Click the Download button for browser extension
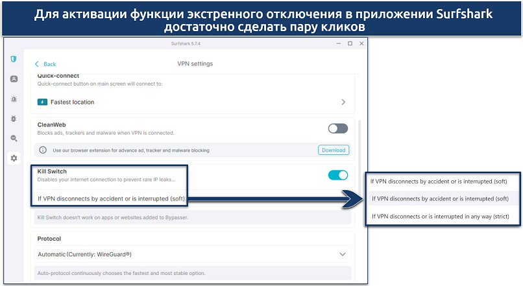This screenshot has width=523, height=286. 334,150
